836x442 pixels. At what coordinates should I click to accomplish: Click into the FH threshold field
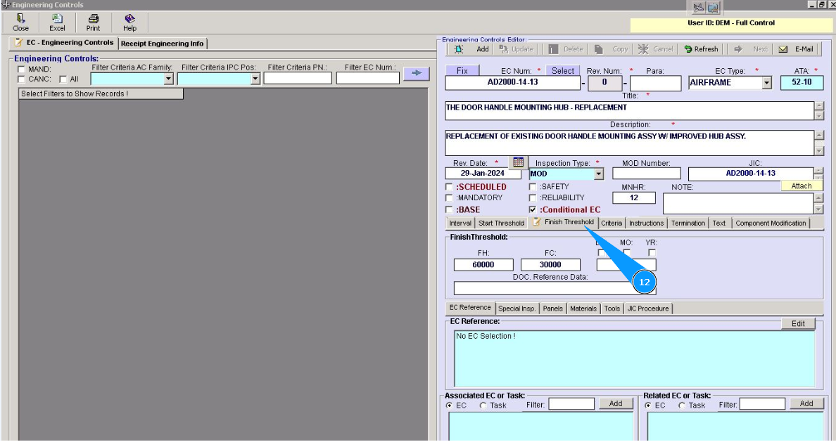483,265
